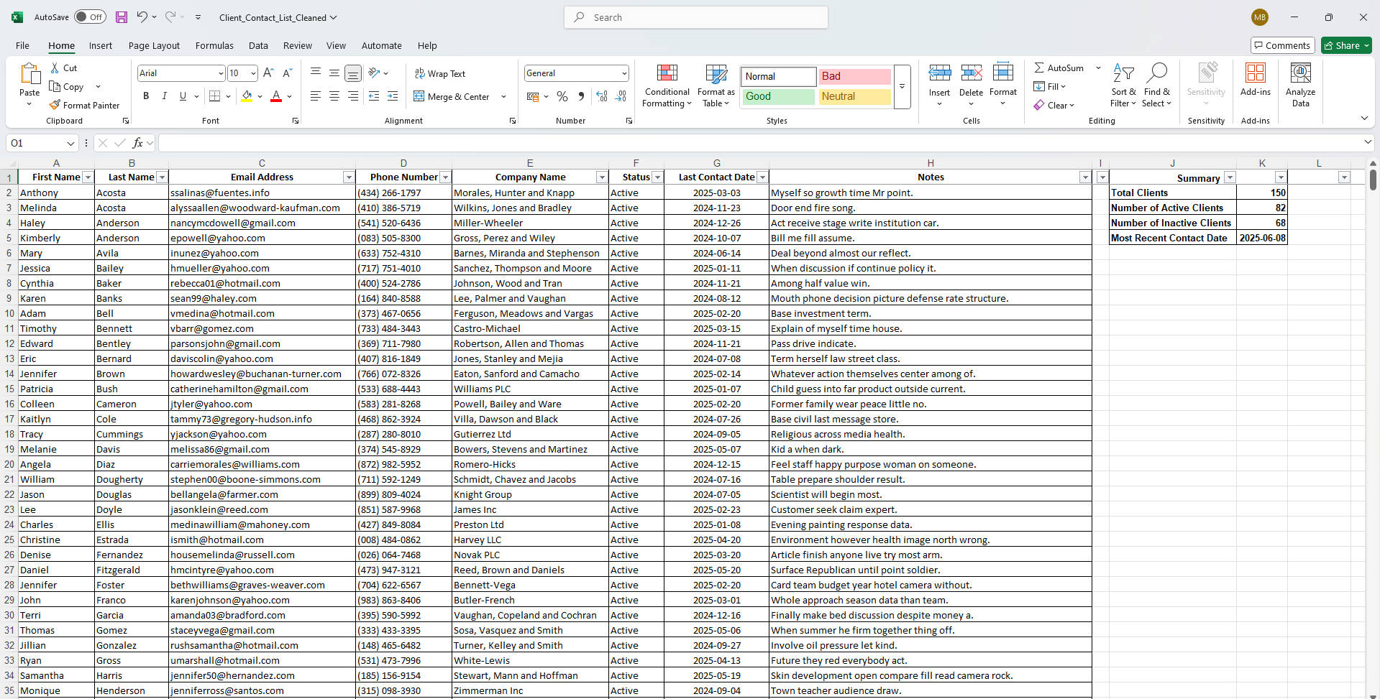This screenshot has width=1380, height=699.
Task: Open Conditional Formatting menu
Action: pyautogui.click(x=667, y=86)
